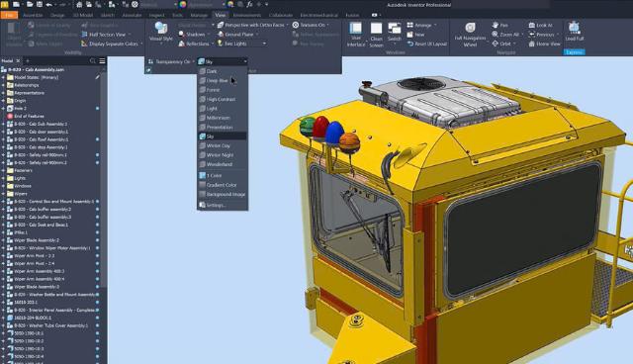Click the edit pencil for Model States

[x=97, y=77]
